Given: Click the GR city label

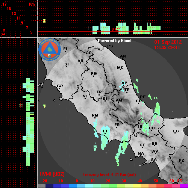Looking at the screenshot, I should 60,86.
